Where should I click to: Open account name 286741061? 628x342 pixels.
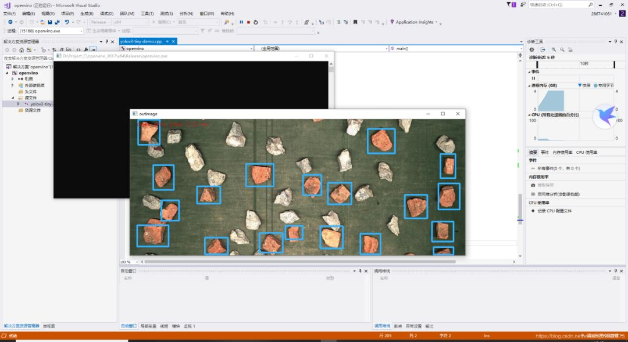[601, 13]
